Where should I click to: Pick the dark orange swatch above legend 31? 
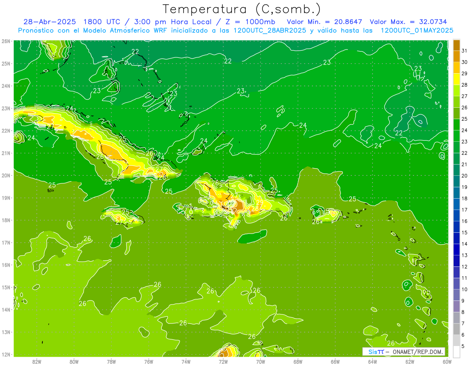coord(456,45)
